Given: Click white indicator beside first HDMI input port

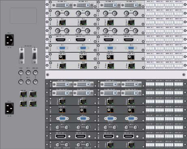Looking at the screenshot, I should [x=69, y=40].
